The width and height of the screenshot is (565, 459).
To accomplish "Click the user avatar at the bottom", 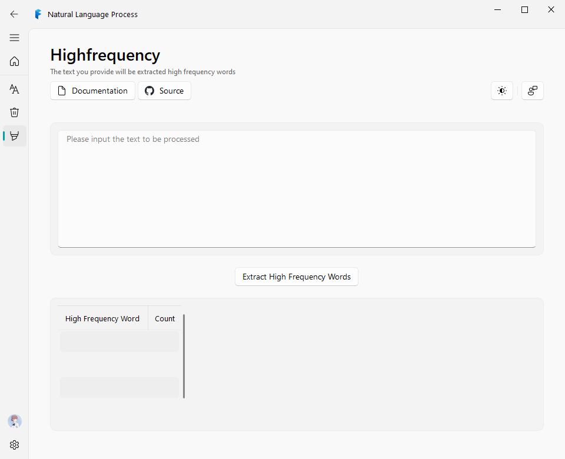I will coord(14,421).
